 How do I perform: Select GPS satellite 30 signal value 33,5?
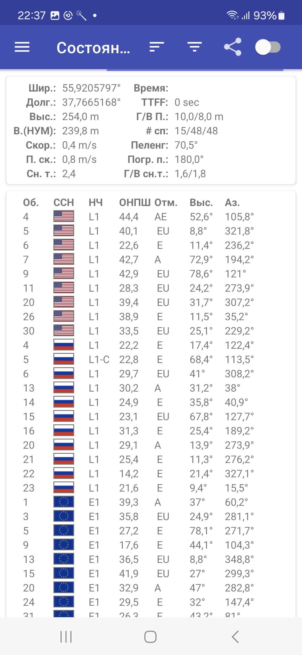(x=129, y=331)
